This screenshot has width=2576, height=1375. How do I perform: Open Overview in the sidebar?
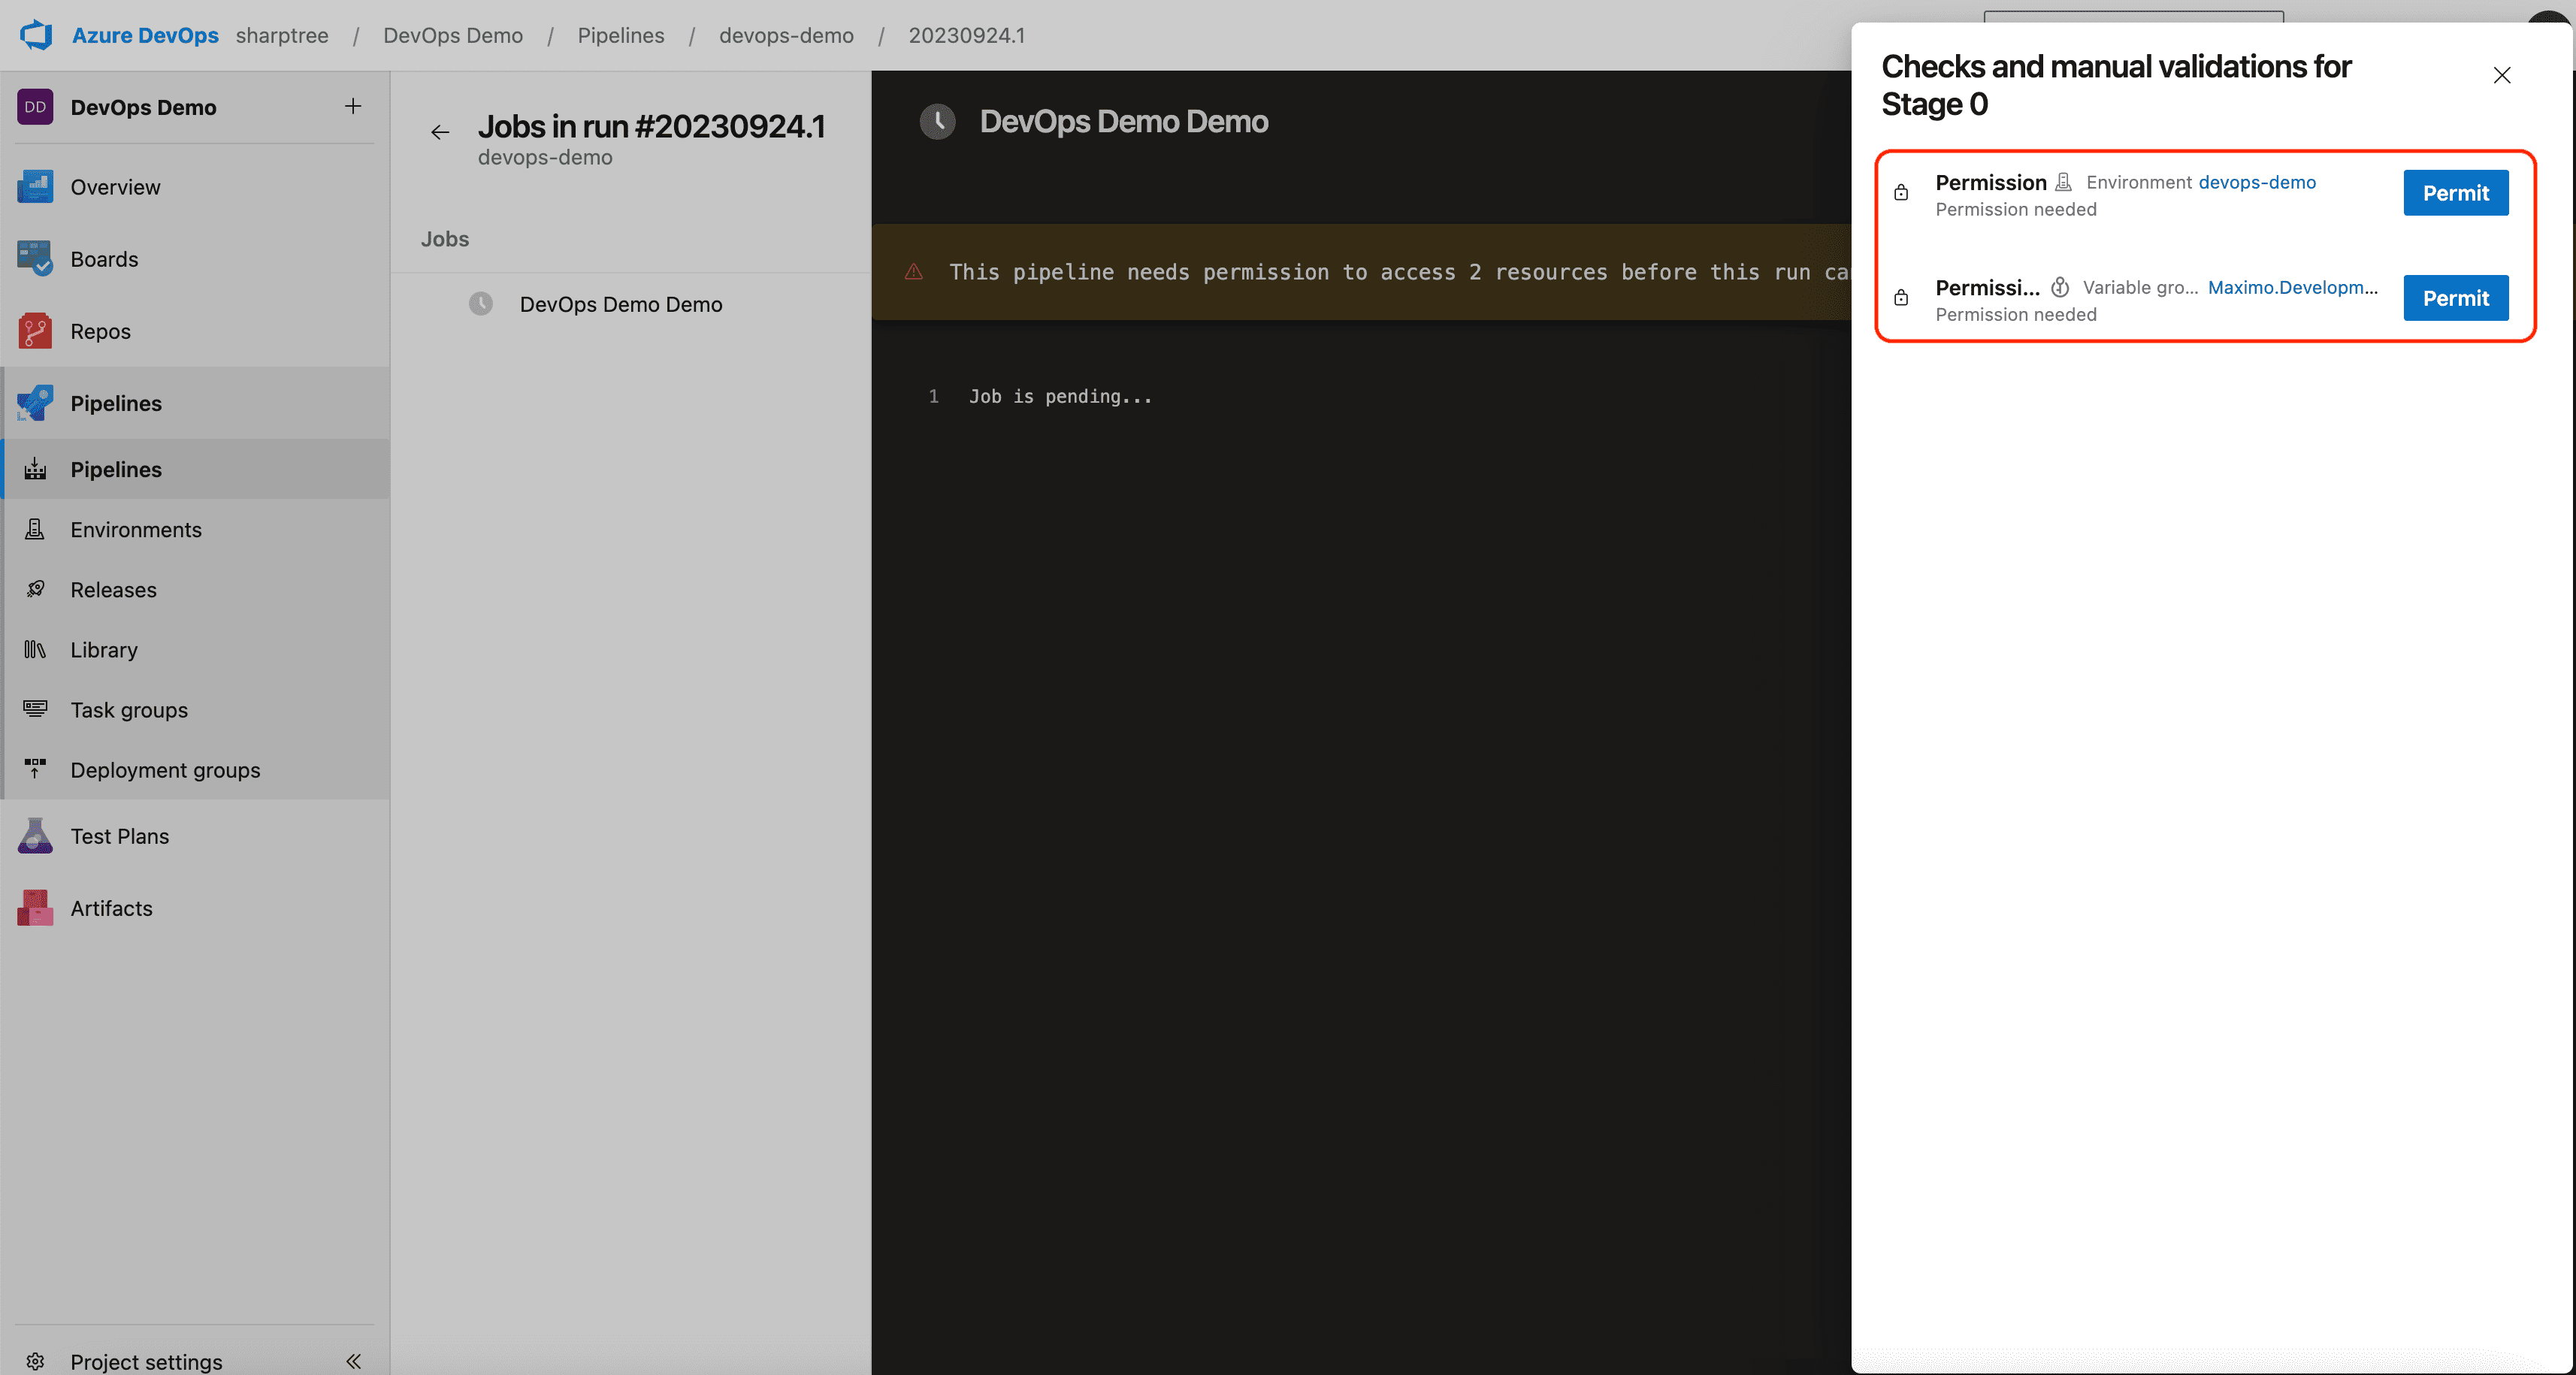195,187
